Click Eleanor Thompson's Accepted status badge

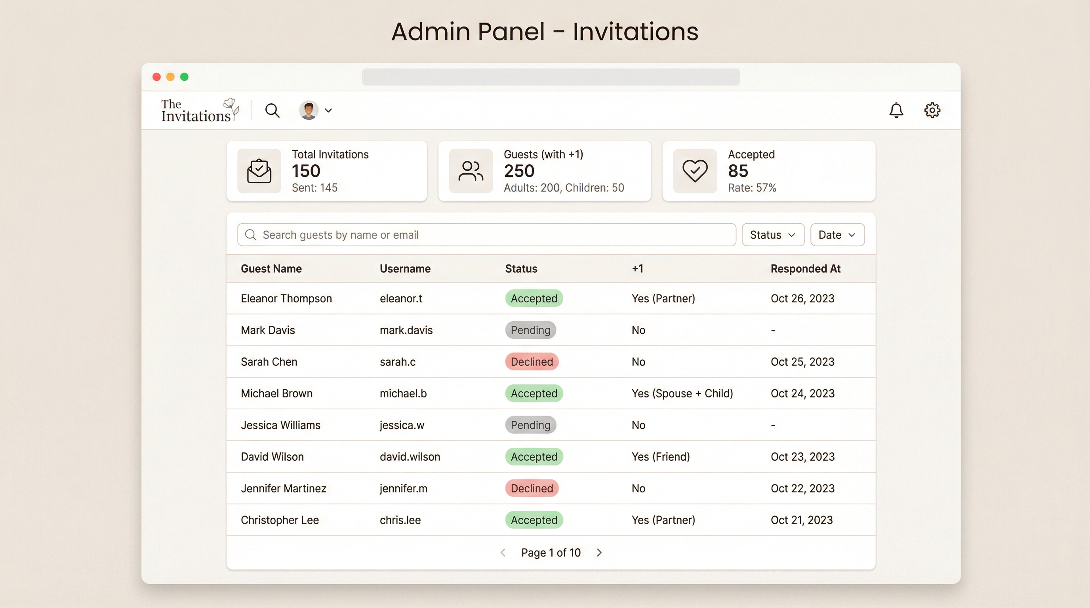point(534,298)
